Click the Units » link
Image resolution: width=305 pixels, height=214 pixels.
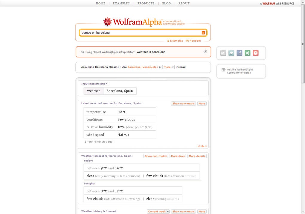[202, 146]
